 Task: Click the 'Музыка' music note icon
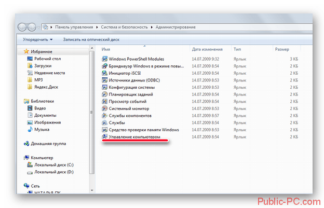pyautogui.click(x=30, y=129)
